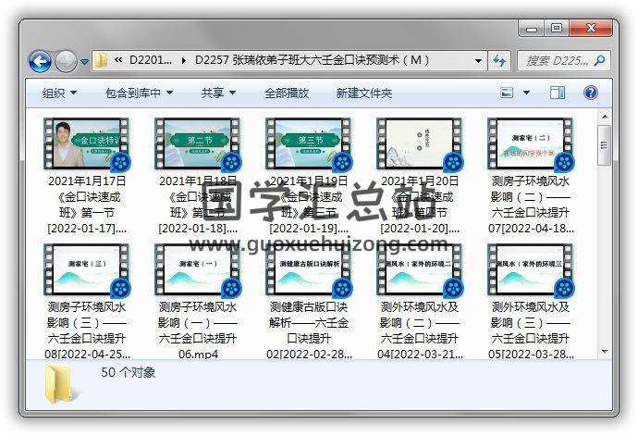Select D2257 张瑞依弟子班 breadcrumb folder

click(313, 60)
